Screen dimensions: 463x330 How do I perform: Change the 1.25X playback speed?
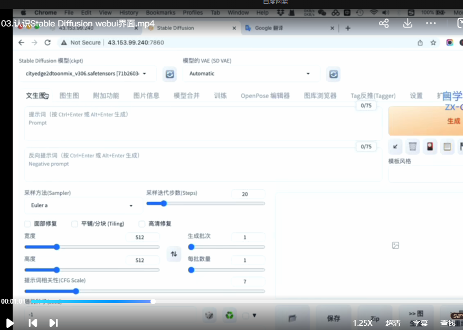coord(363,323)
